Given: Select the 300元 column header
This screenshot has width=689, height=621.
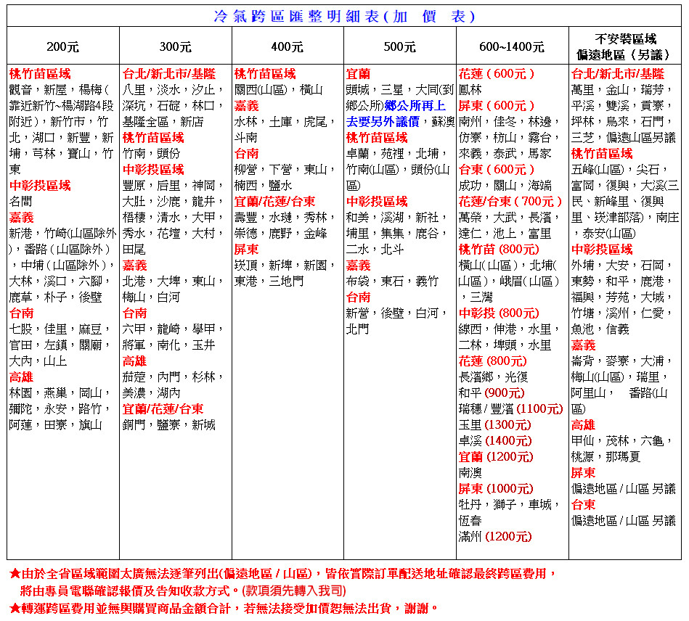Looking at the screenshot, I should click(x=175, y=47).
